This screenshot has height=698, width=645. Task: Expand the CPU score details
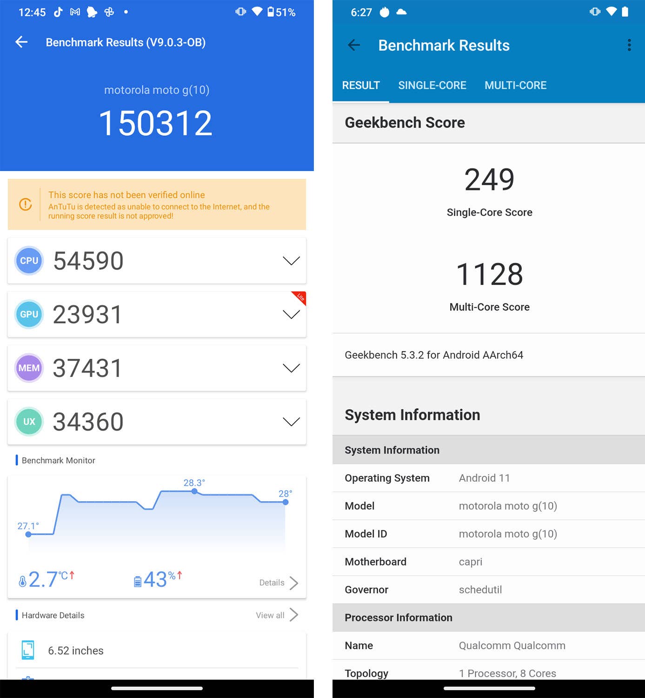(291, 261)
